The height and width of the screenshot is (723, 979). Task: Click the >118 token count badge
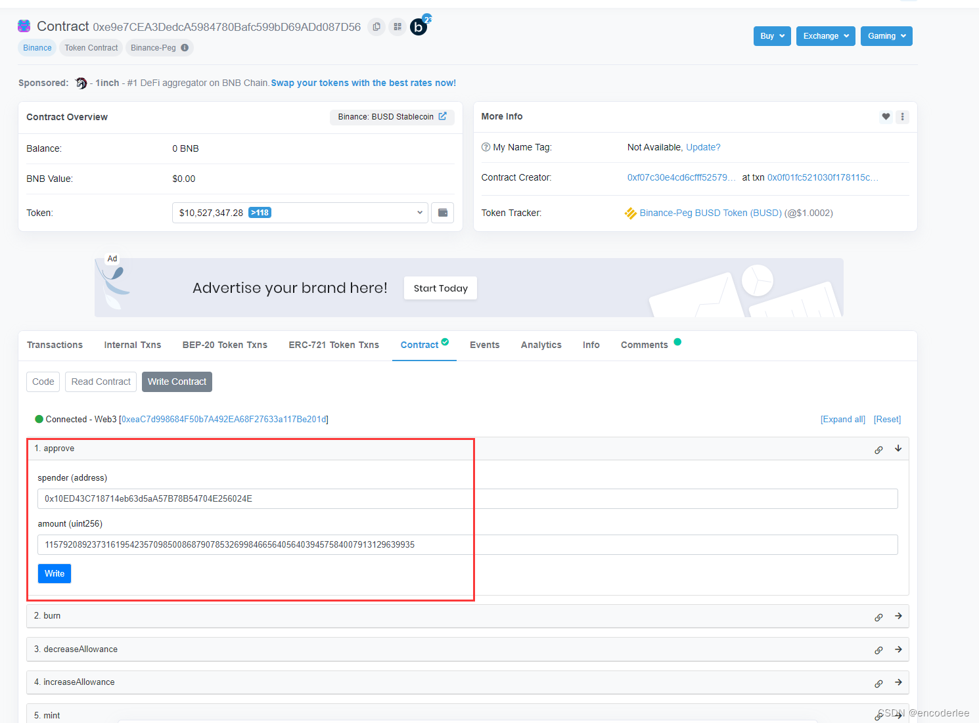260,213
